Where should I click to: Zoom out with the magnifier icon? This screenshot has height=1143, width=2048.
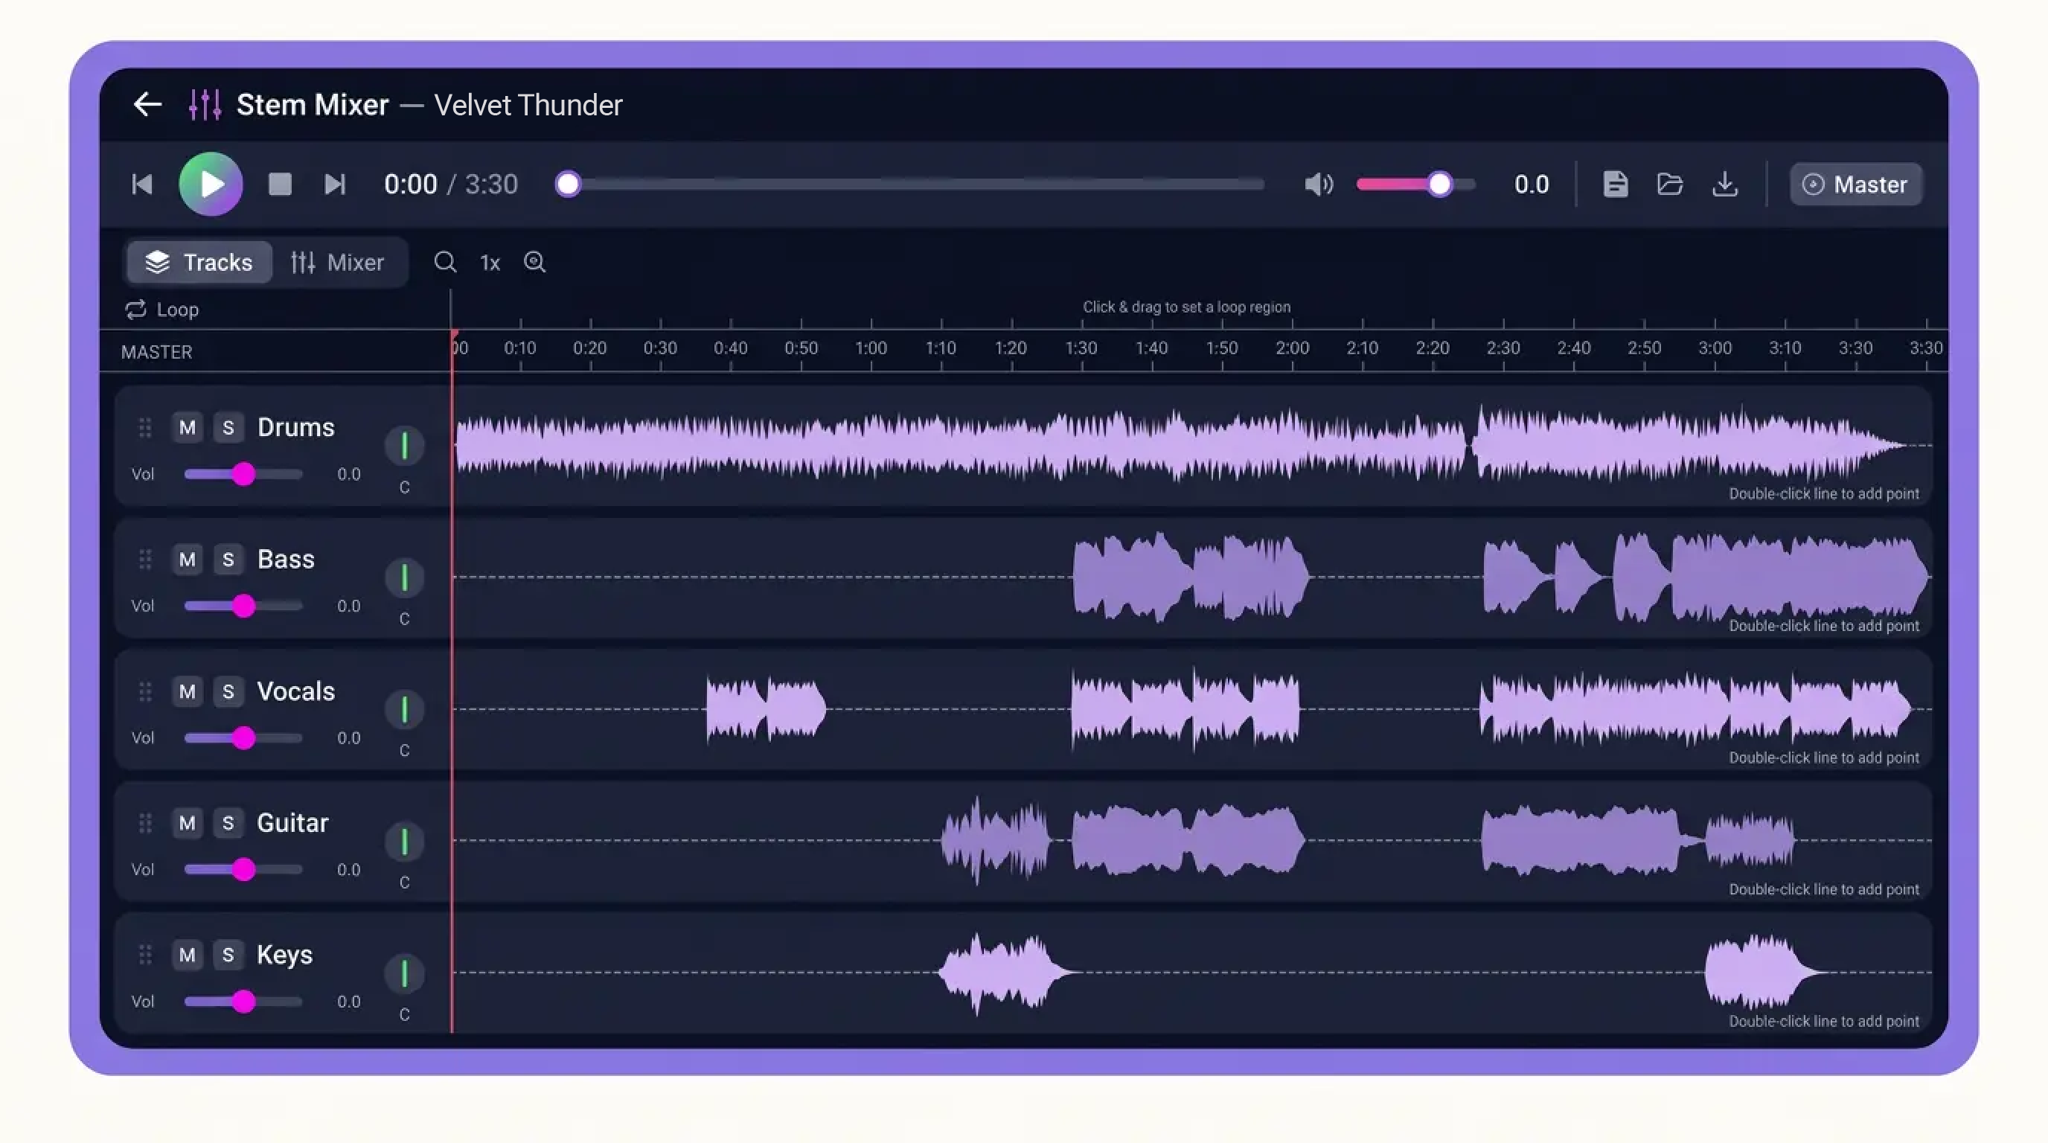coord(445,262)
